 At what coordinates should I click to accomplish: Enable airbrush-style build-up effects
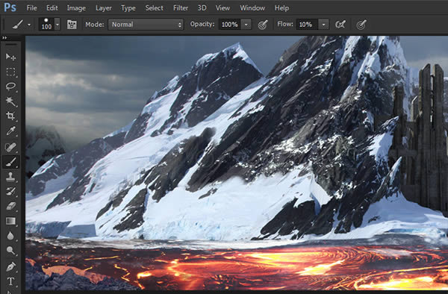point(340,25)
